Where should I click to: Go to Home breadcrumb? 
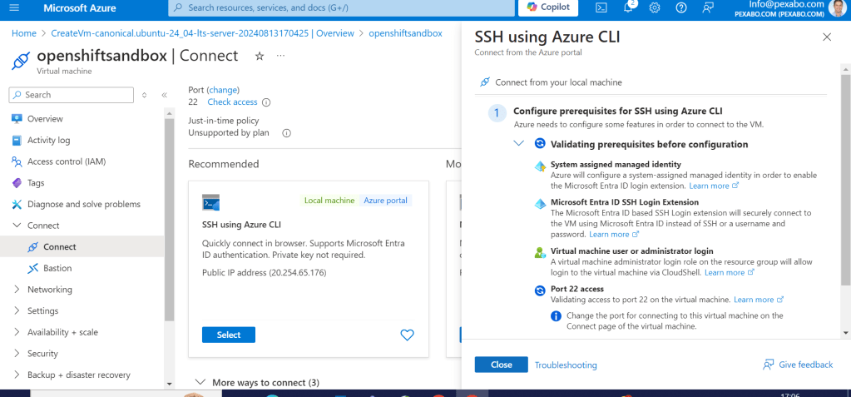click(x=24, y=33)
